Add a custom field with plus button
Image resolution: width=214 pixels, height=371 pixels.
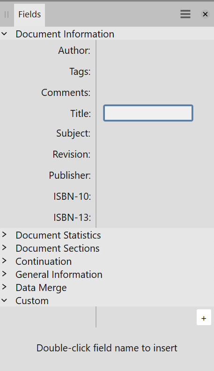tap(204, 318)
